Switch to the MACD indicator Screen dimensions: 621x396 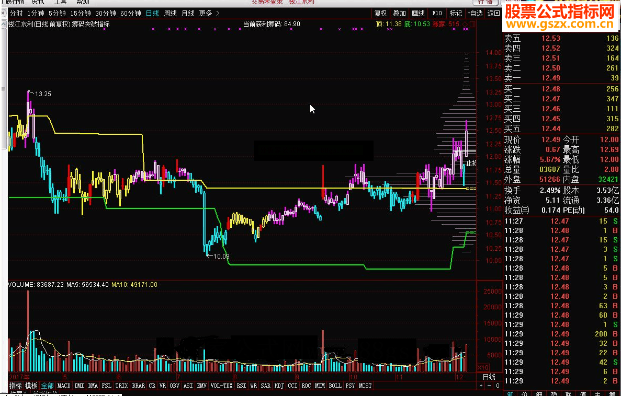tap(64, 386)
